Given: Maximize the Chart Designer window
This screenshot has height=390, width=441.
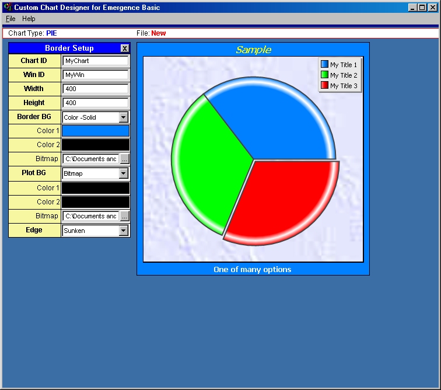Looking at the screenshot, I should (x=422, y=8).
